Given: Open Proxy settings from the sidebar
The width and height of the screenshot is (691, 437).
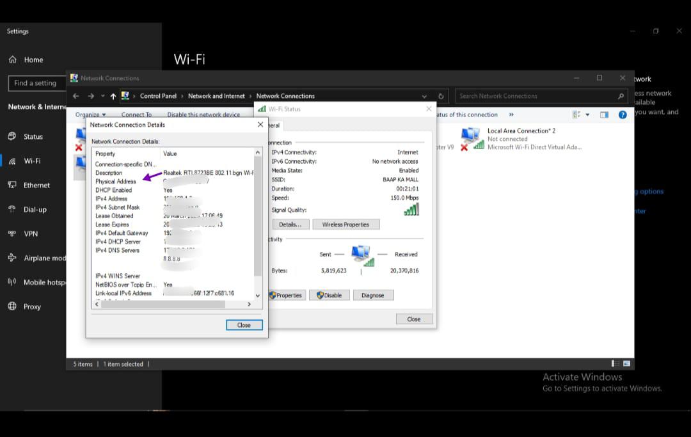Looking at the screenshot, I should [x=32, y=306].
